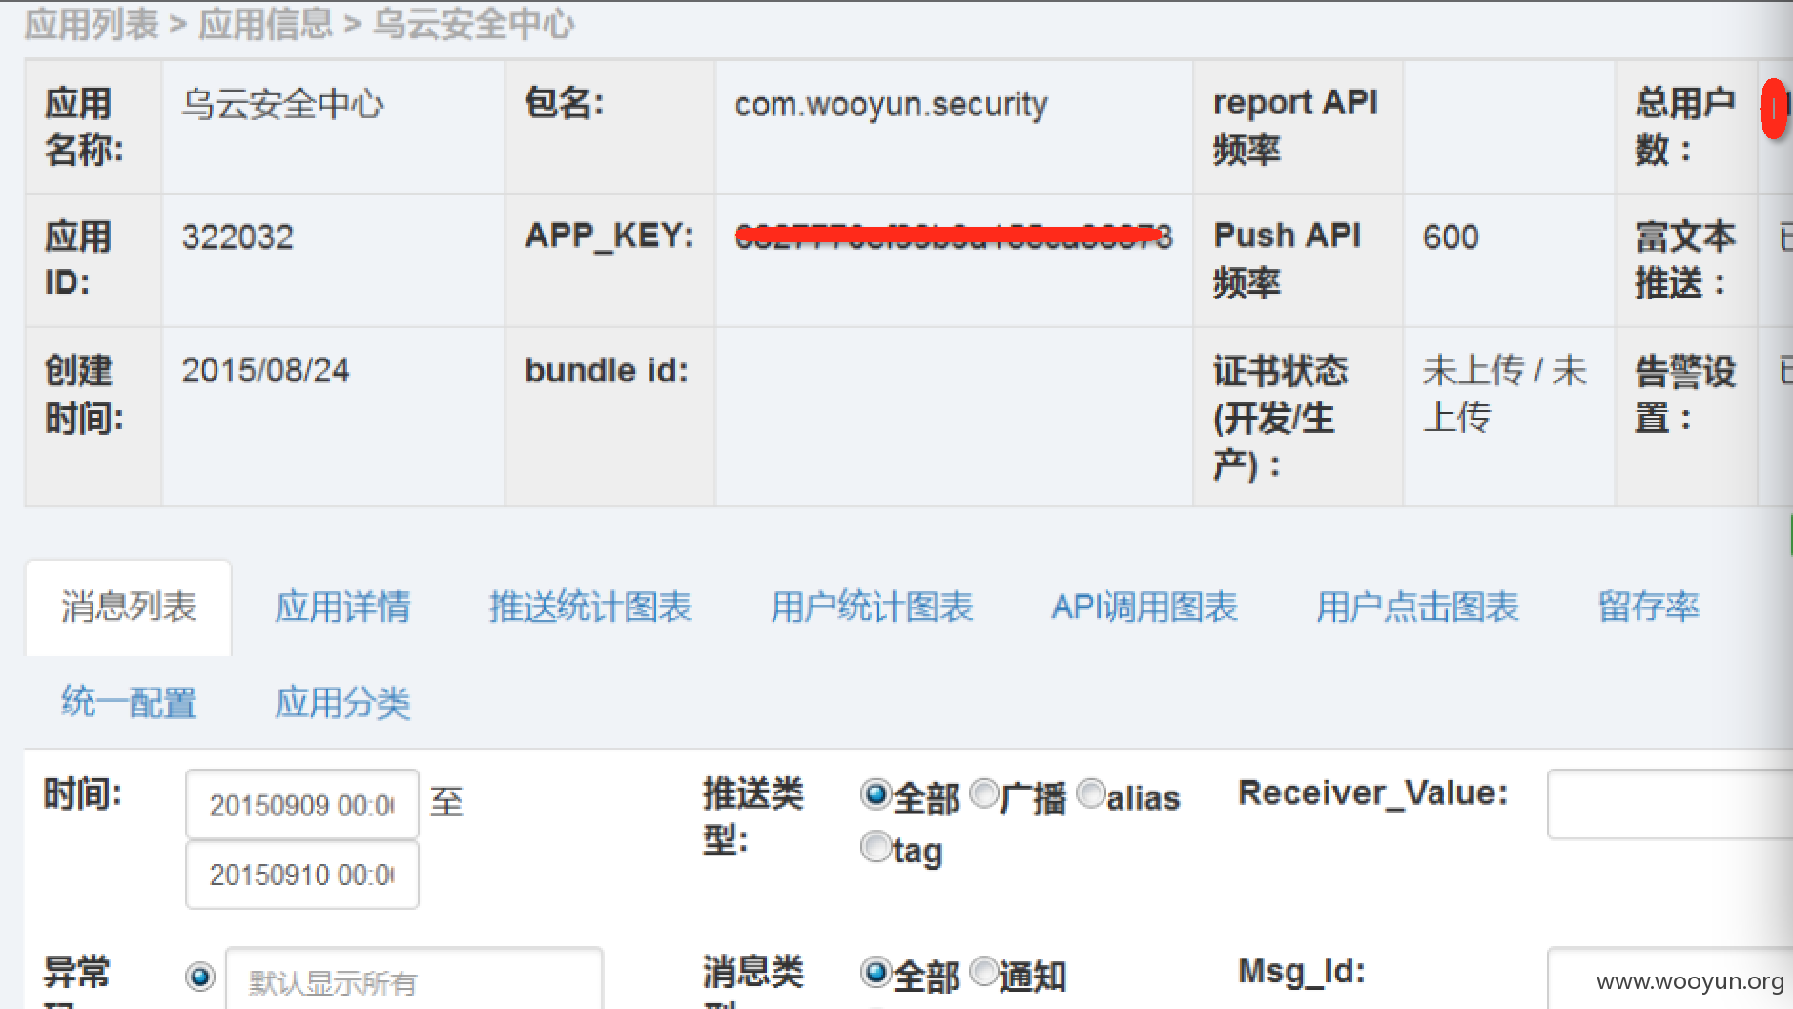This screenshot has width=1793, height=1009.
Task: Select the radio beside 默认显示所有 field
Action: click(x=200, y=977)
